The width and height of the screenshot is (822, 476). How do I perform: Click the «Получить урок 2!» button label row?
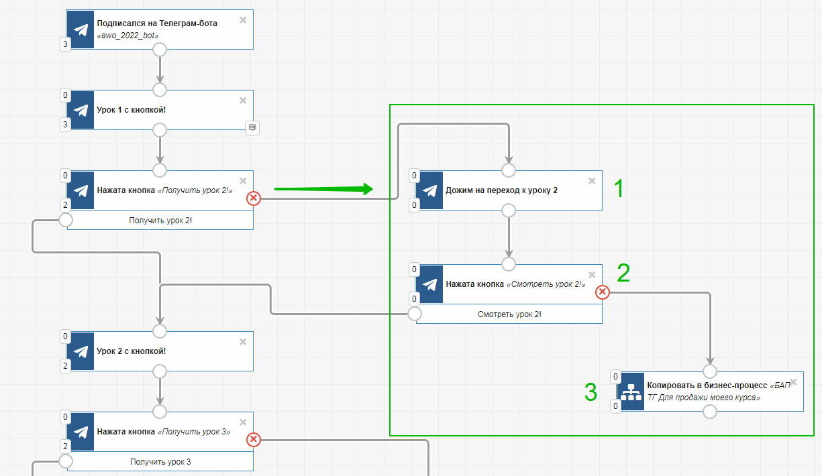click(x=160, y=220)
